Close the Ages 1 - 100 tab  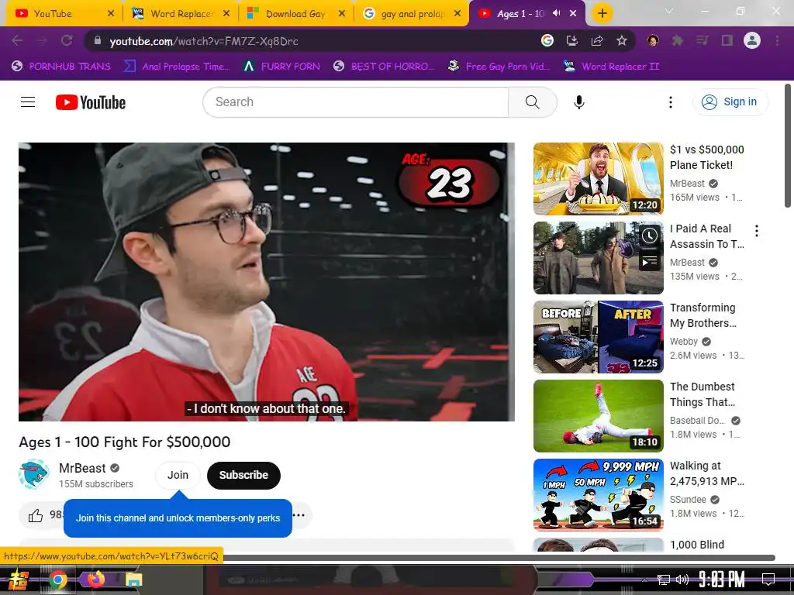coord(573,13)
